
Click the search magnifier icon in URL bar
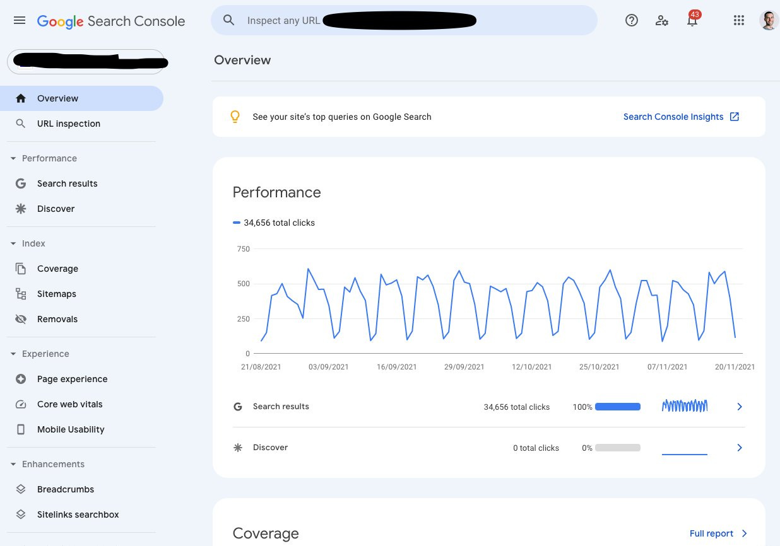229,20
